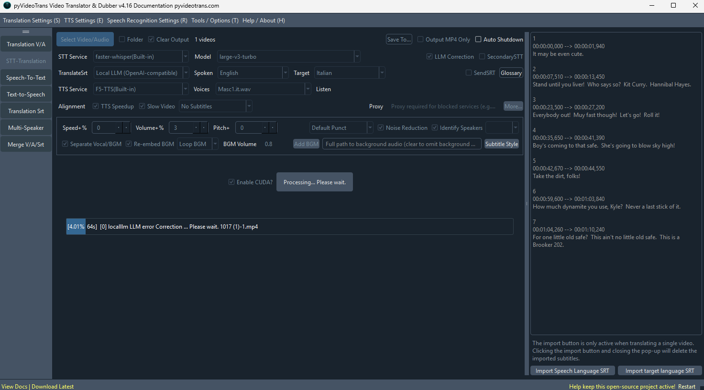This screenshot has height=390, width=704.
Task: Open Translation Settings (S) menu
Action: click(32, 21)
